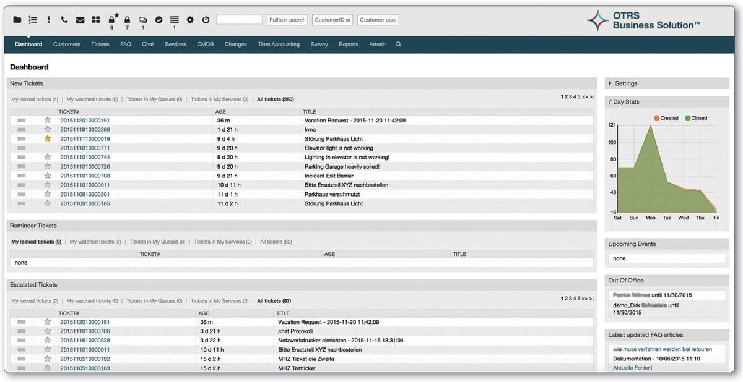Click the flag icon for ticket 2015111010000771
Viewport: 743px width, 382px height.
pos(22,148)
